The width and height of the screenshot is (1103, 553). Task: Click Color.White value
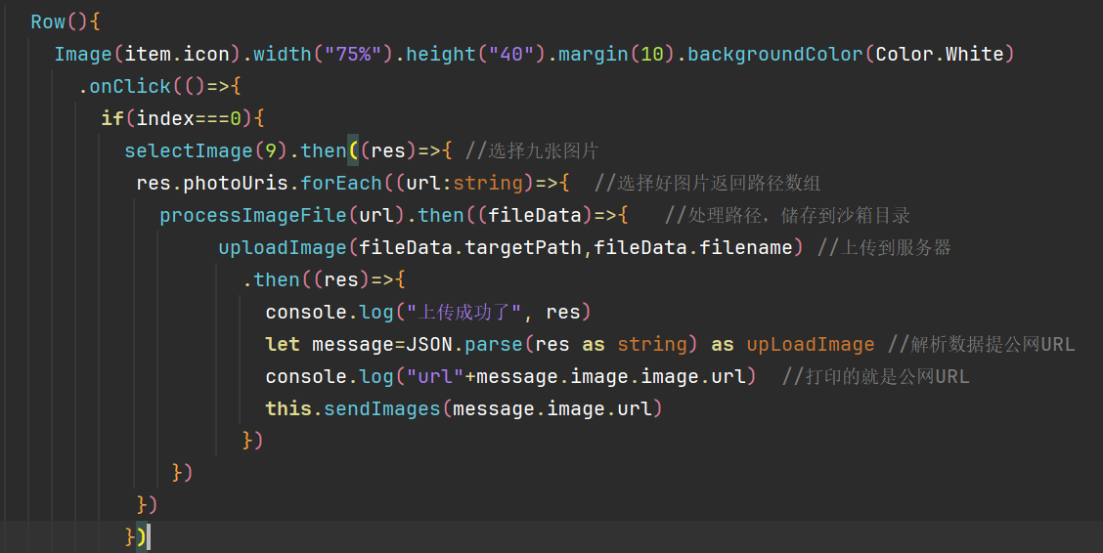(x=939, y=54)
